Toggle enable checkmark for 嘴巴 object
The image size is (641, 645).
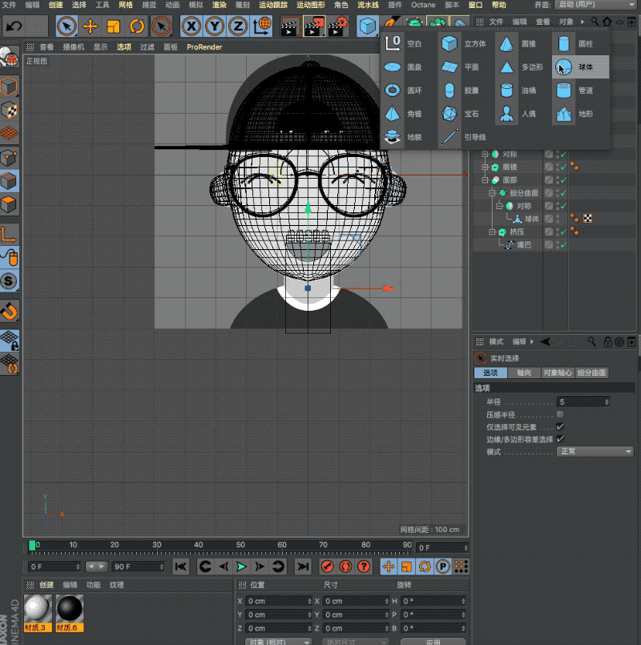pos(562,245)
